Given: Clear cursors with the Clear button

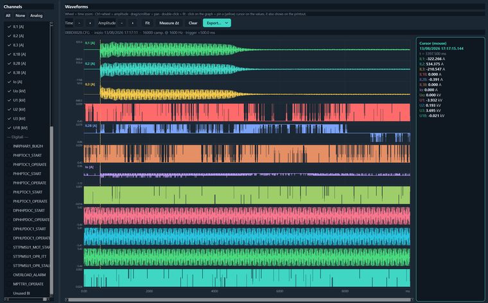Looking at the screenshot, I should [x=193, y=23].
